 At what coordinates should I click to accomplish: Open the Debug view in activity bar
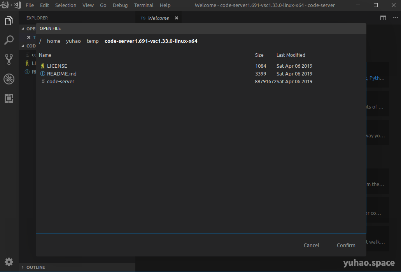click(x=9, y=79)
